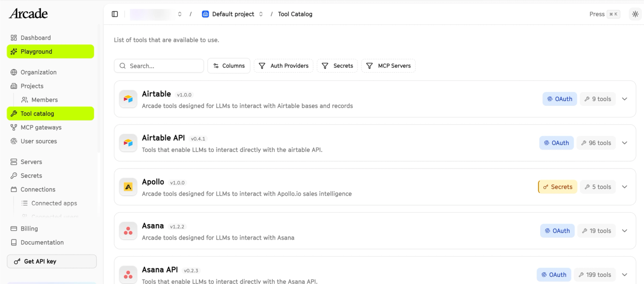Click the 19 tools badge

click(x=597, y=231)
